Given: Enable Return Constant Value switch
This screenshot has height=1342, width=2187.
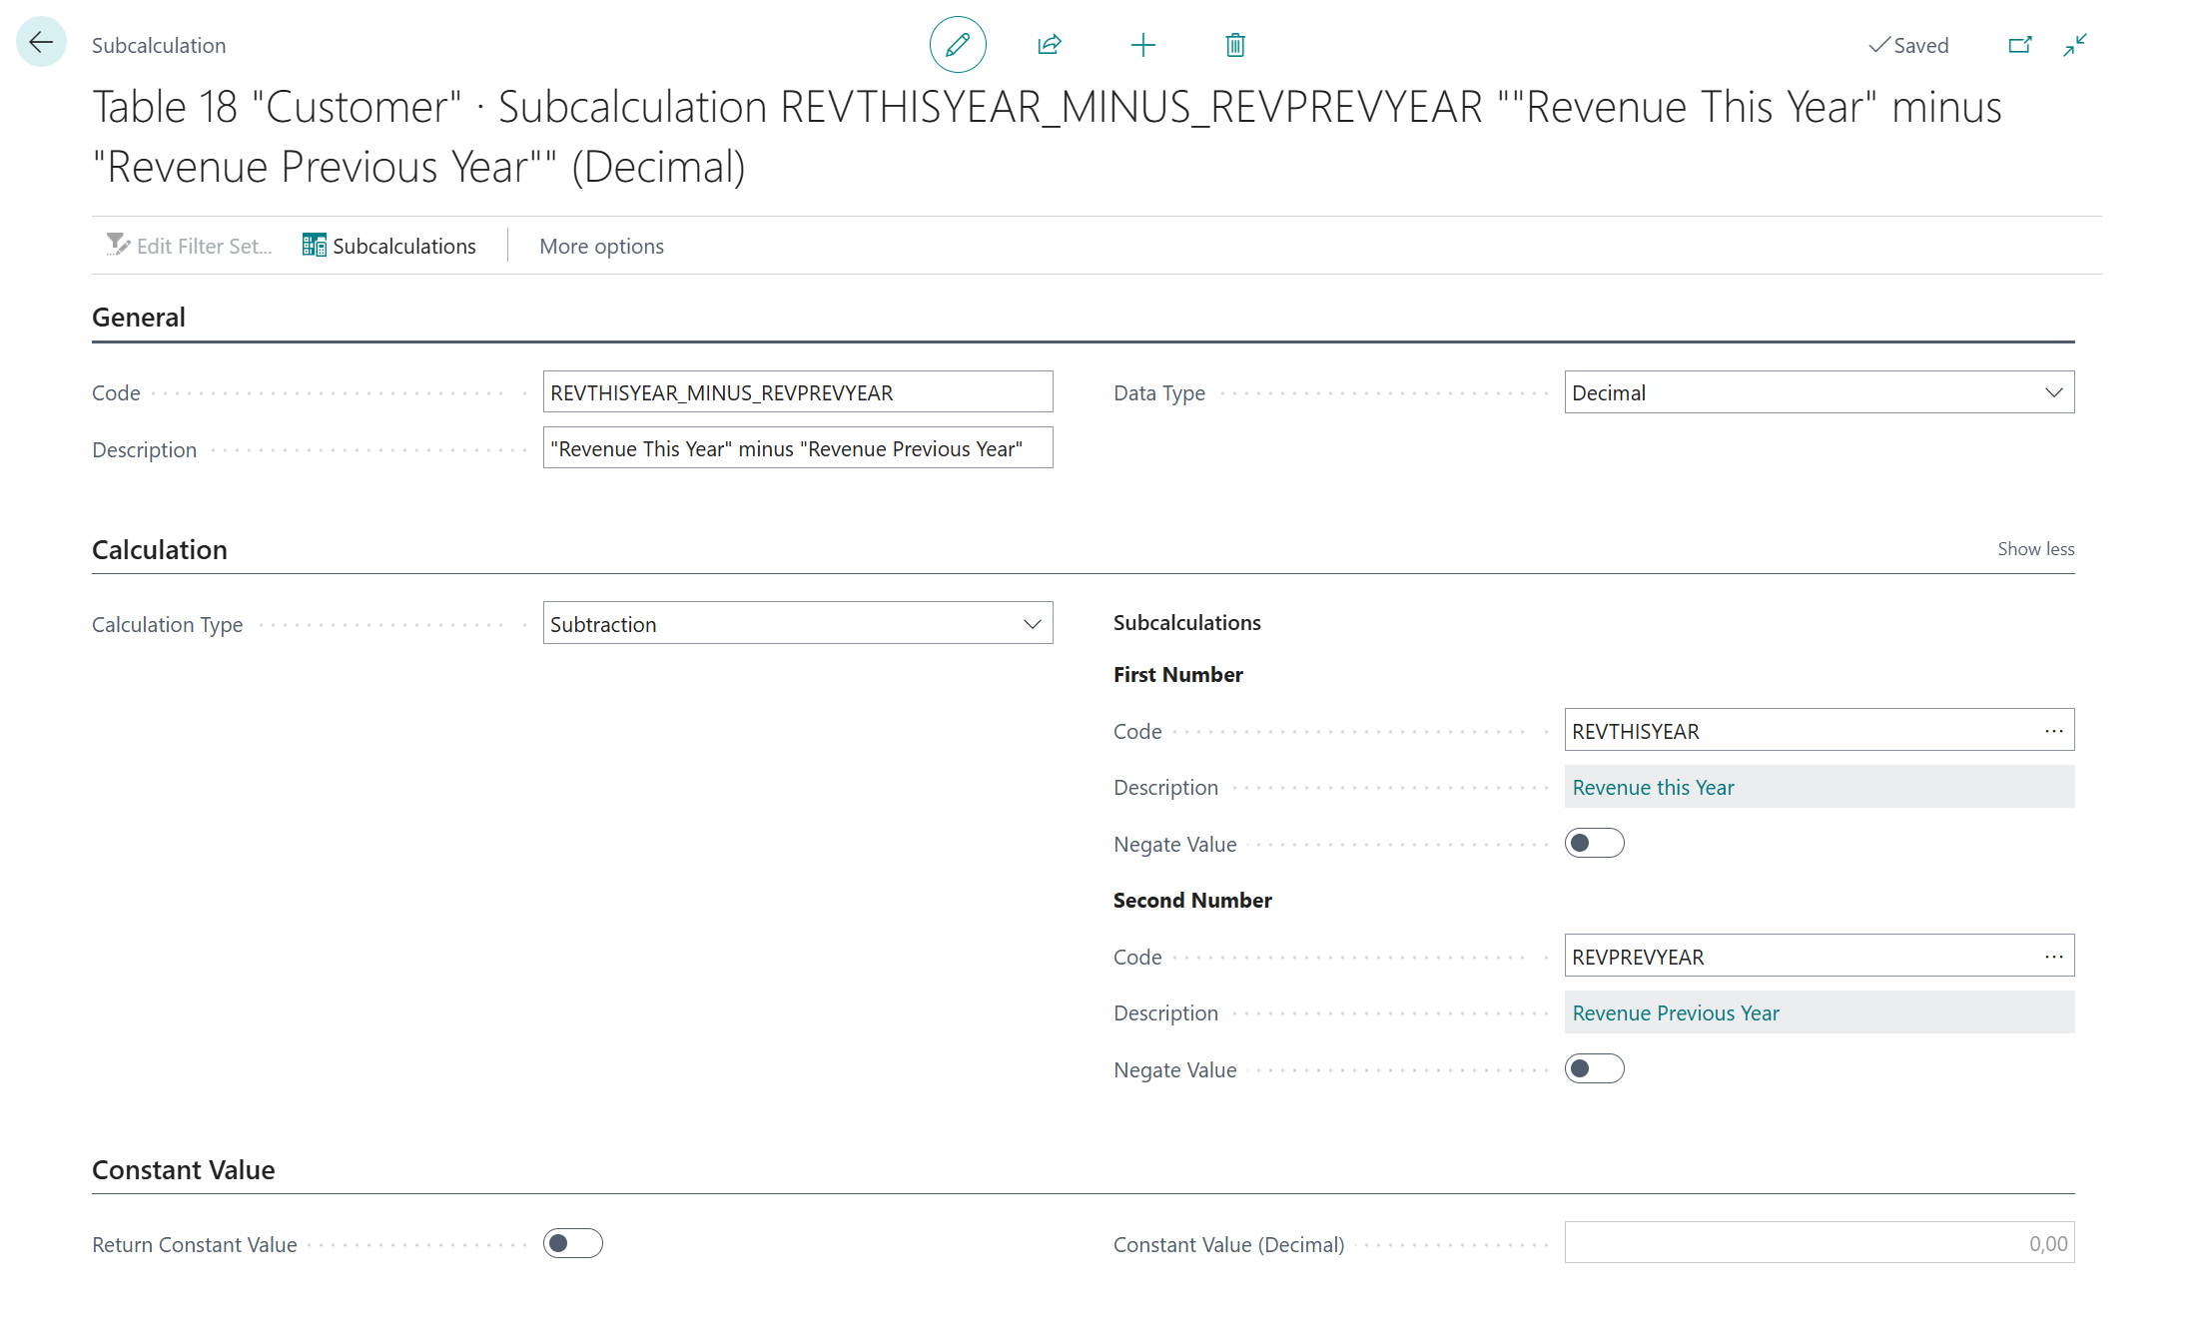Looking at the screenshot, I should 572,1244.
